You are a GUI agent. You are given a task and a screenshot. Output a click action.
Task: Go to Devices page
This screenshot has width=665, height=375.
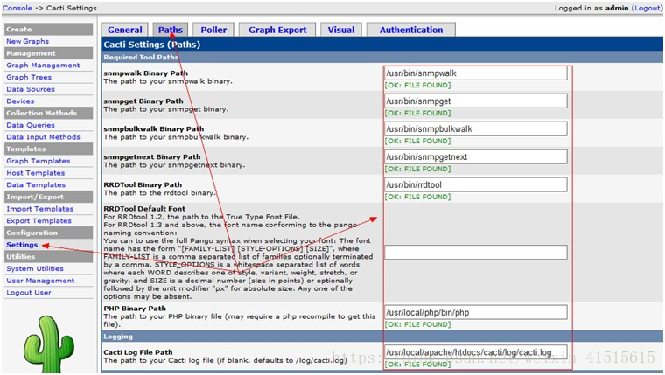point(20,101)
